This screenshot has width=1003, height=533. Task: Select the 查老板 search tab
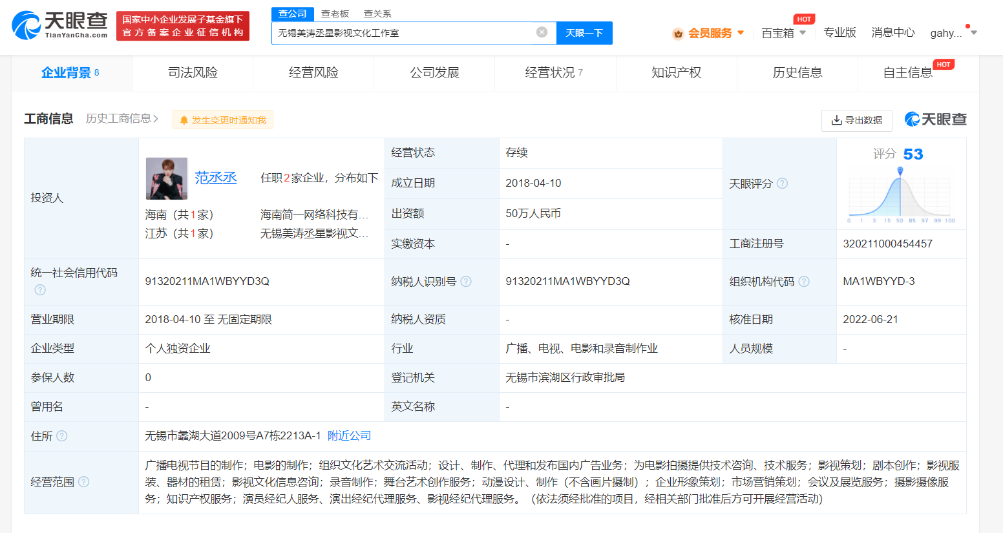click(x=335, y=14)
